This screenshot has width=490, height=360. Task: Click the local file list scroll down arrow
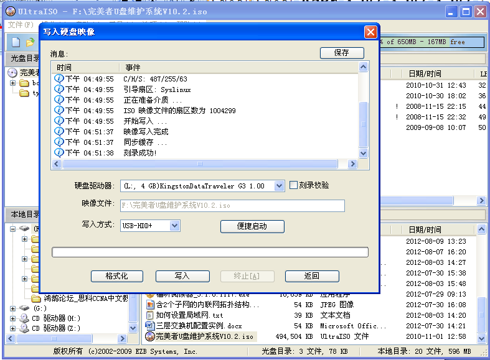click(481, 338)
